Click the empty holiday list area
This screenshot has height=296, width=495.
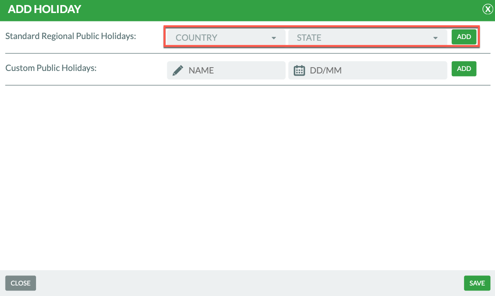click(x=247, y=176)
